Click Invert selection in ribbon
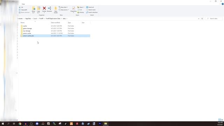Viewport: 224px width, 126px height. click(92, 12)
